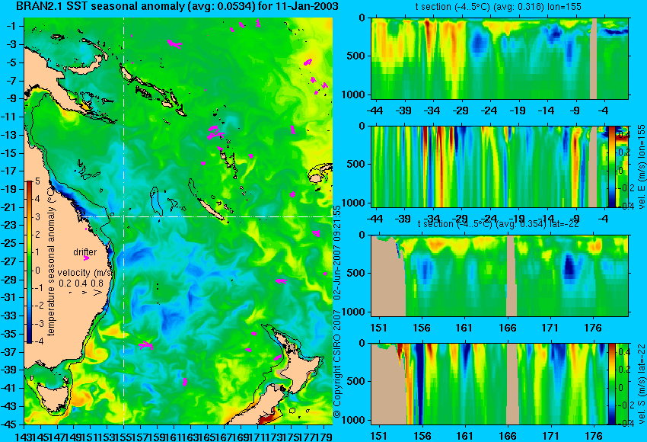
Task: Click the temperature section panel for lat=-22
Action: pyautogui.click(x=499, y=276)
